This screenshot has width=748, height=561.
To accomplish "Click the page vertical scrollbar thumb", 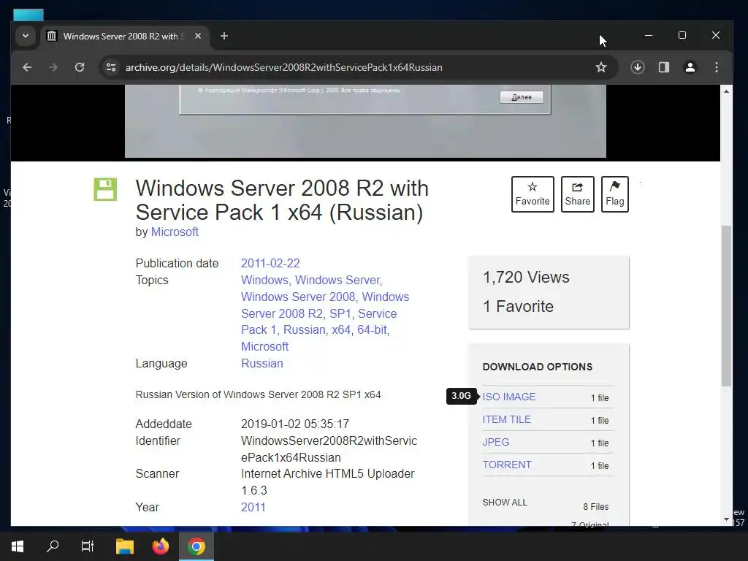I will pos(726,305).
